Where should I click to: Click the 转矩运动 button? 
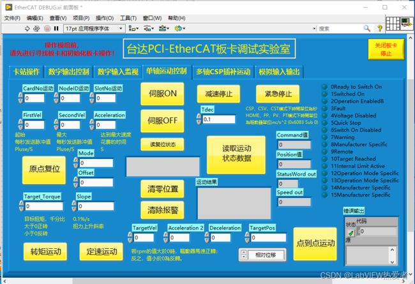tap(45, 251)
